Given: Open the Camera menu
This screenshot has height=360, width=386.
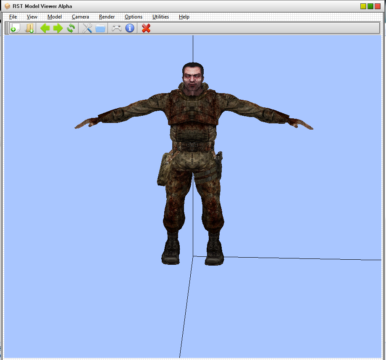Looking at the screenshot, I should coord(80,17).
